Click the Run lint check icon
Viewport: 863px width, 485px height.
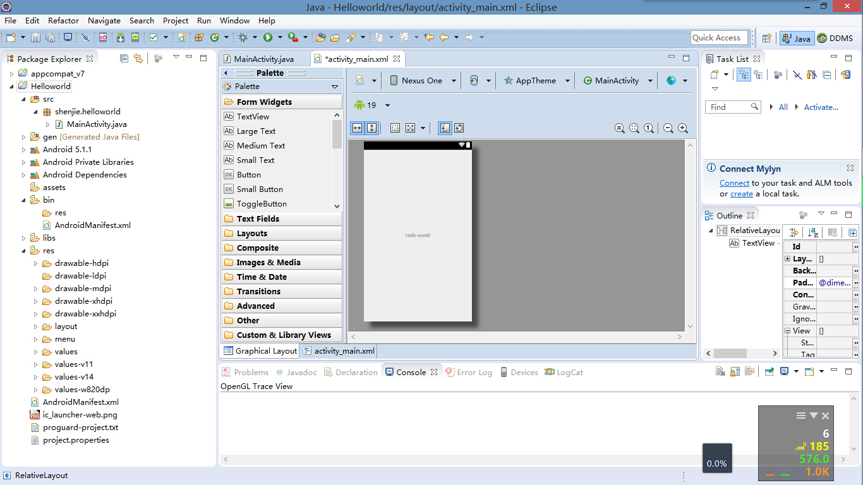154,37
